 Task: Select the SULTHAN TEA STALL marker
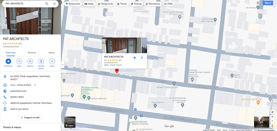(258, 102)
